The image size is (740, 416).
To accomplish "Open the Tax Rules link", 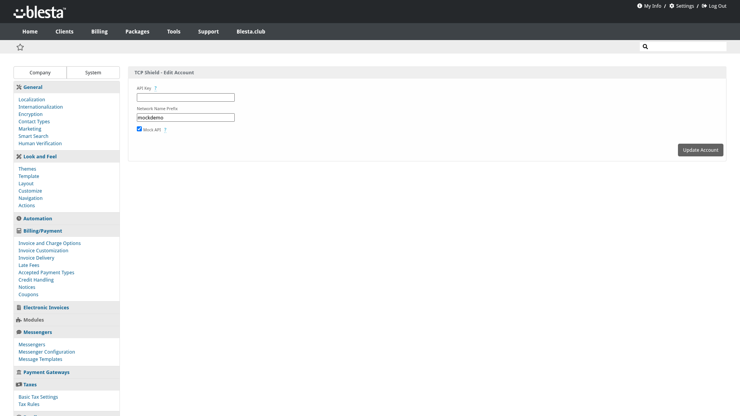I will [x=29, y=404].
